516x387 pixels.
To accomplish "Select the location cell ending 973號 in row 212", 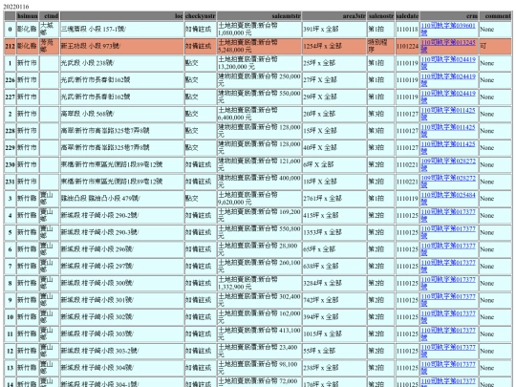I will point(121,46).
